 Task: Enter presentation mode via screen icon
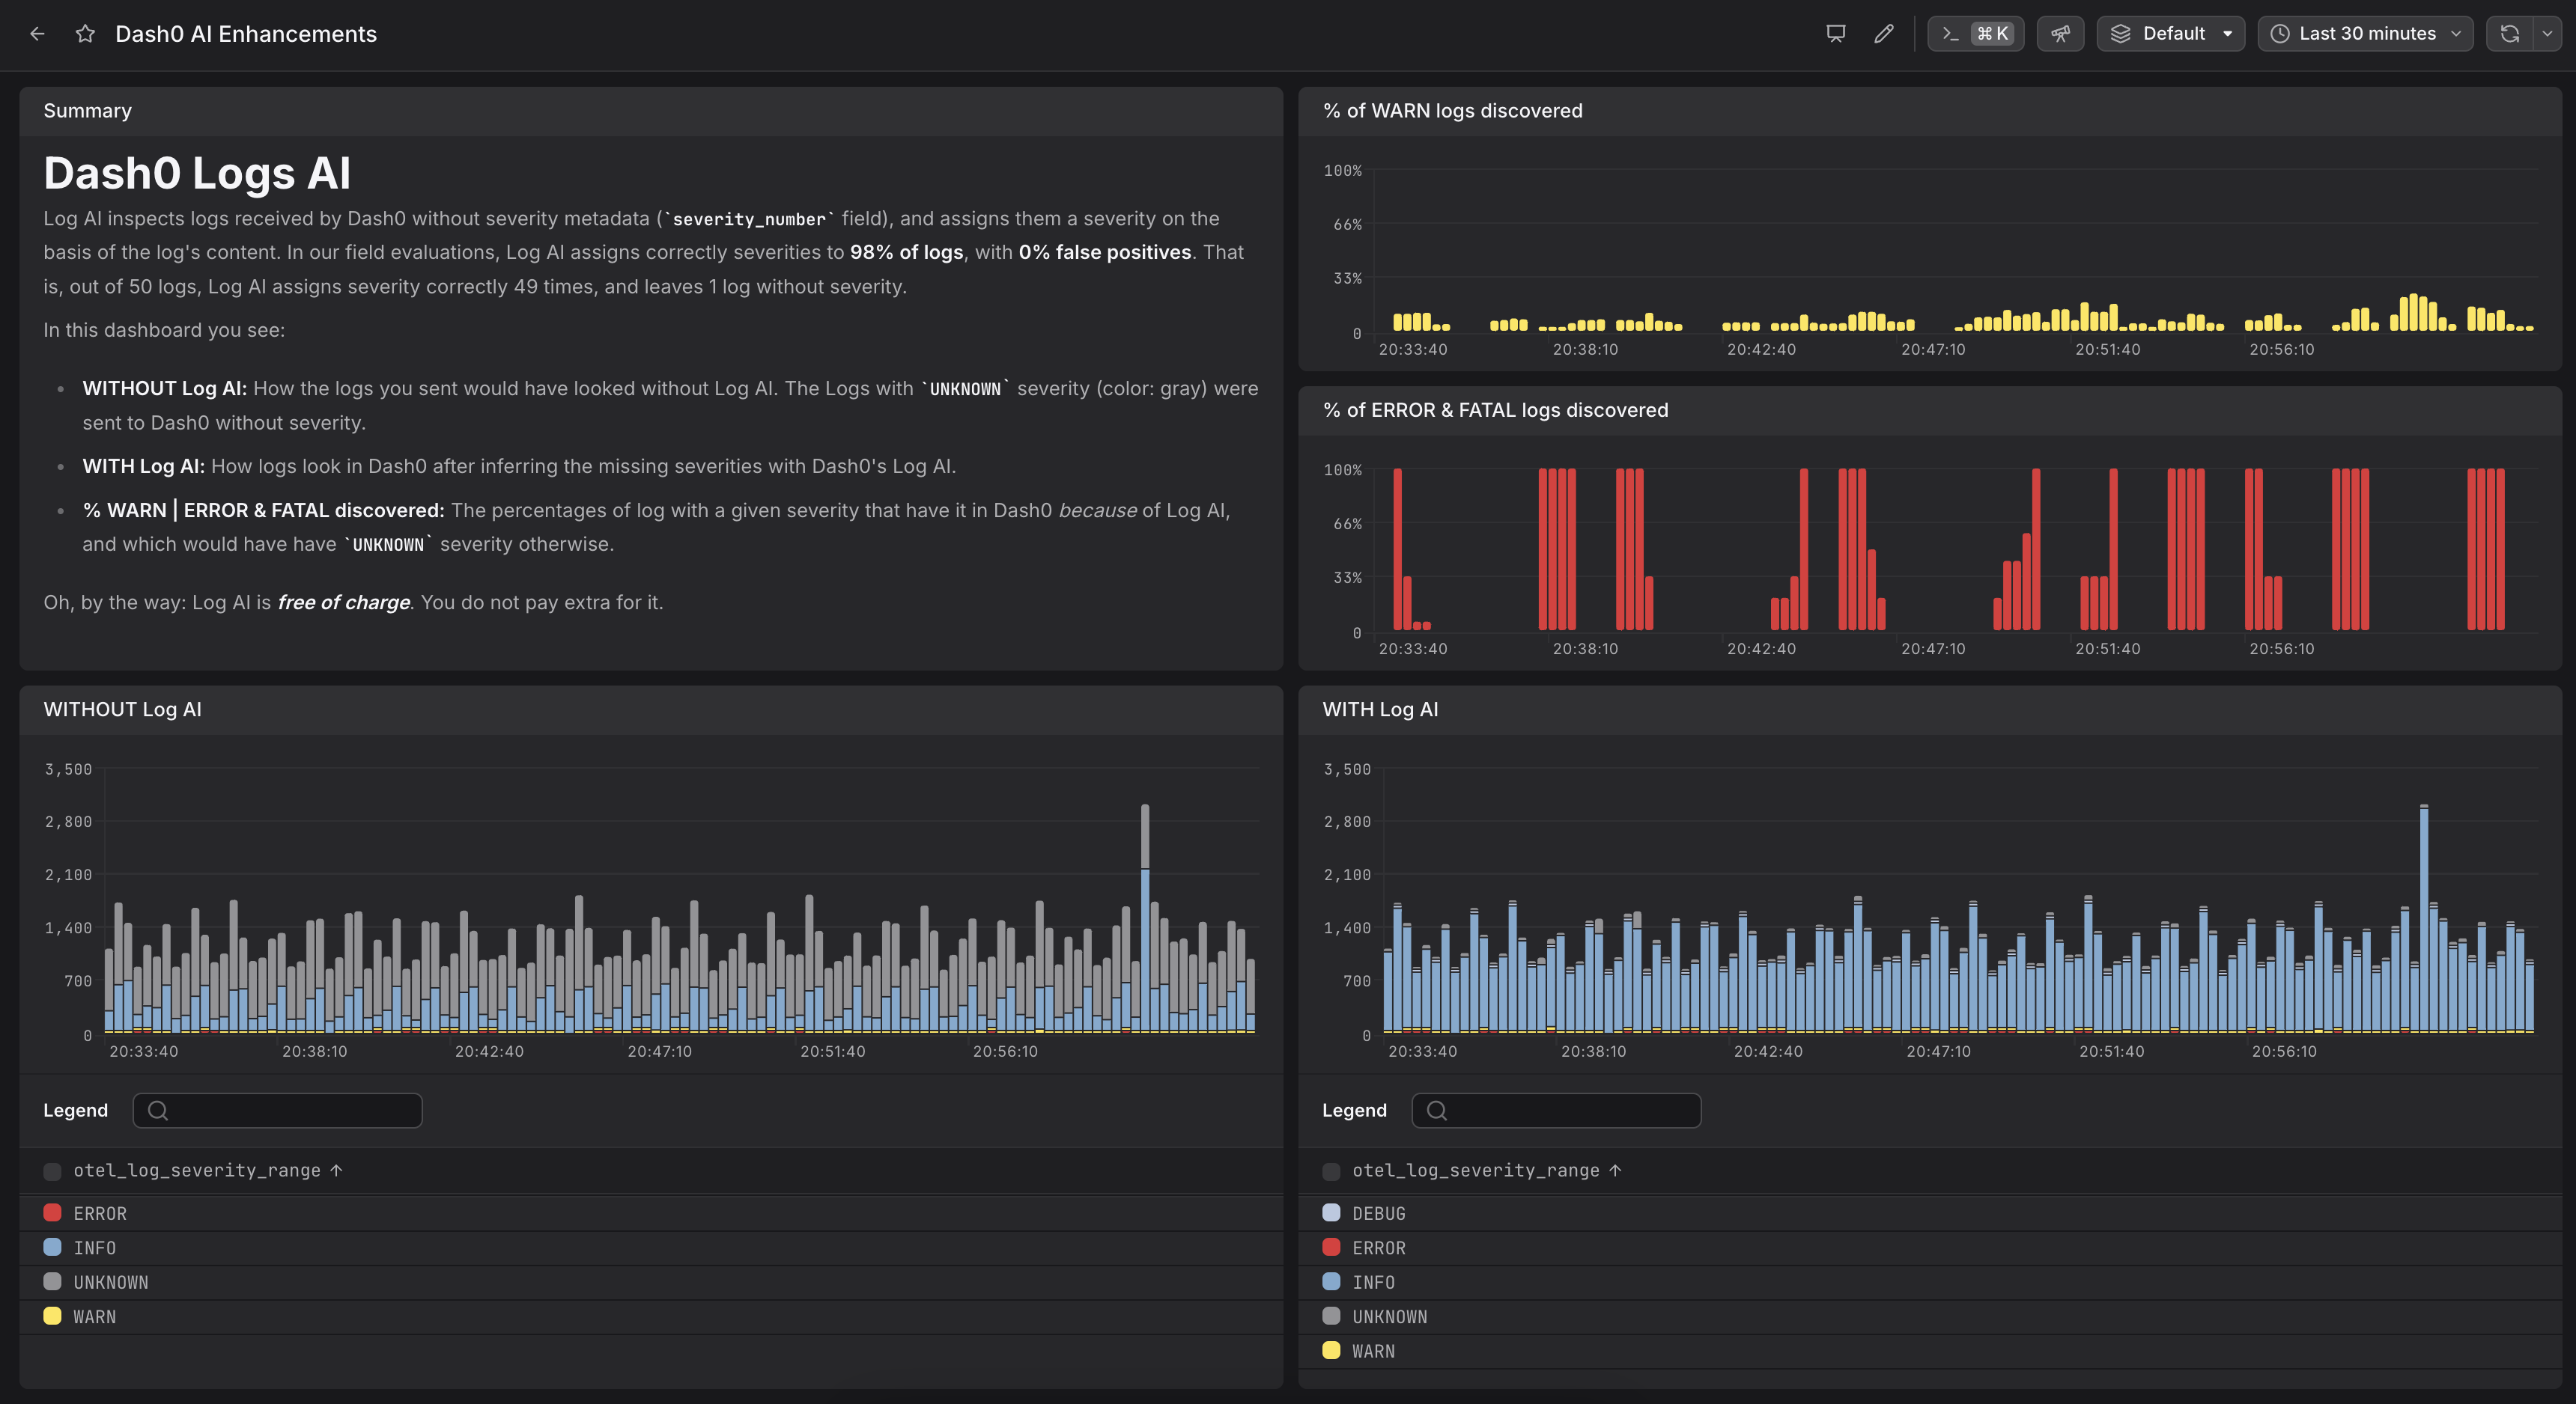[1835, 34]
